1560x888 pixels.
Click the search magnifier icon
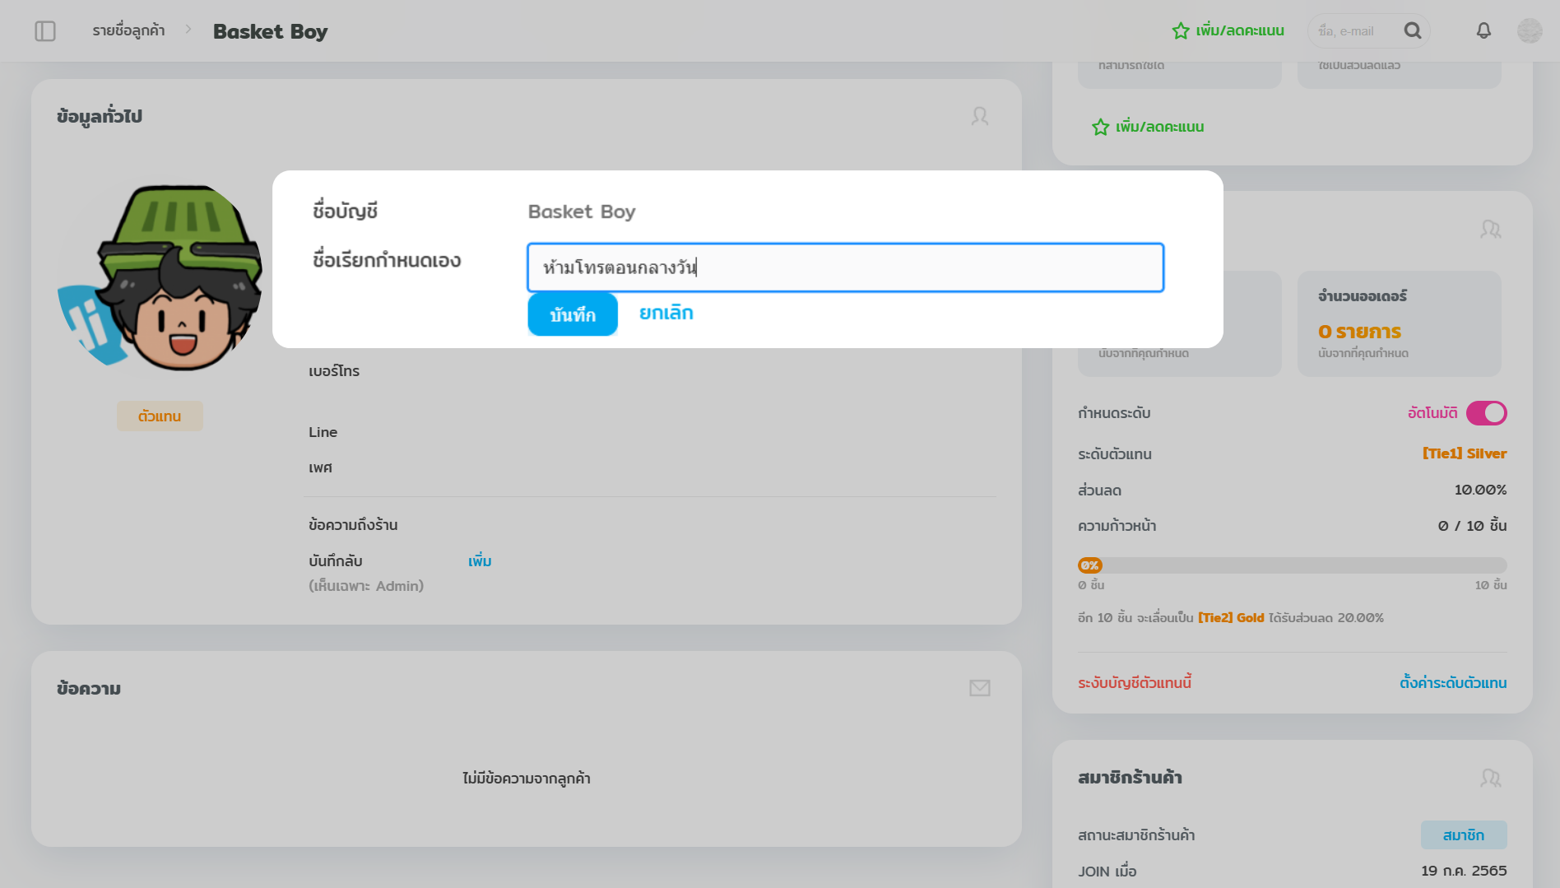(1414, 30)
